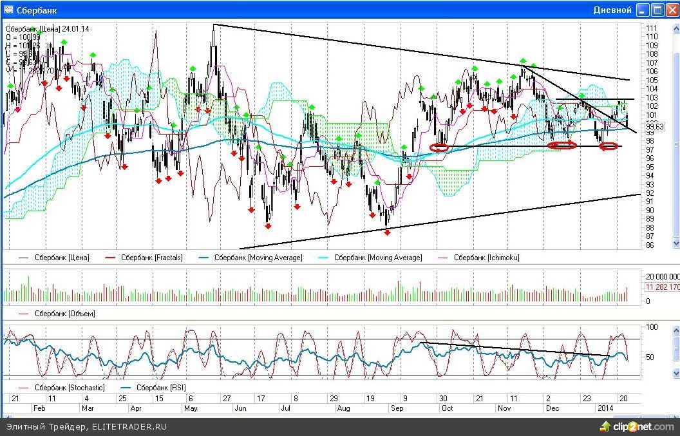Click the clip2net green upload arrow icon

[x=605, y=427]
